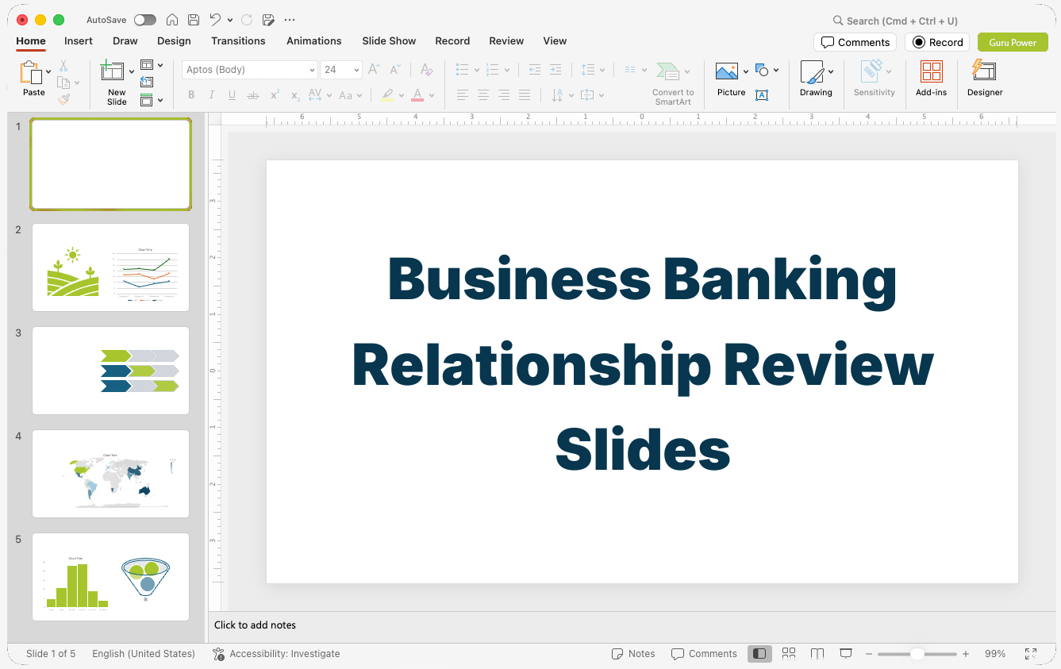The image size is (1061, 669).
Task: Decrease the list indent level
Action: 535,70
